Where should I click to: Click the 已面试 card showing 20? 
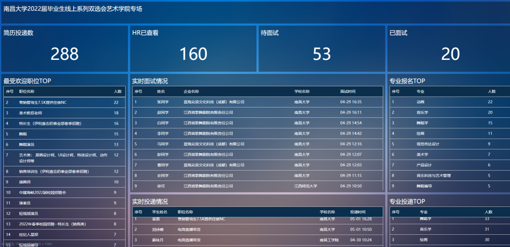coord(450,49)
